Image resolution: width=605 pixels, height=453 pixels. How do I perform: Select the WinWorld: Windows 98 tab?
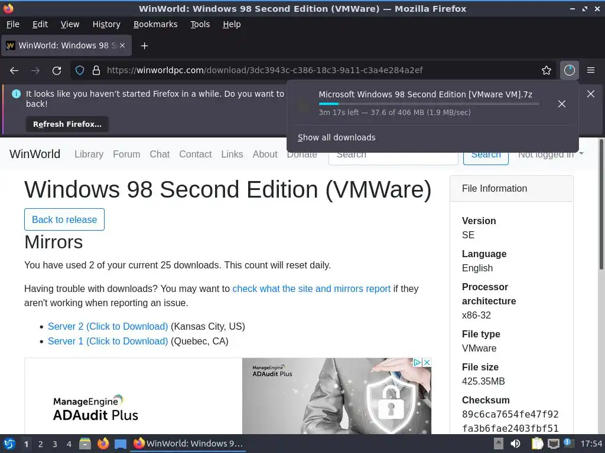click(x=66, y=45)
